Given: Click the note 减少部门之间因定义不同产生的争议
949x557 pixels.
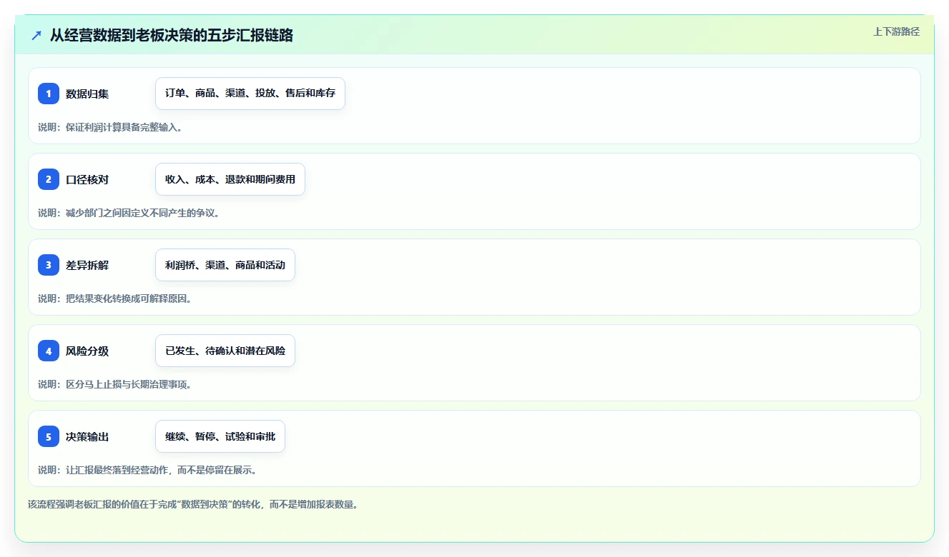Looking at the screenshot, I should [x=129, y=213].
